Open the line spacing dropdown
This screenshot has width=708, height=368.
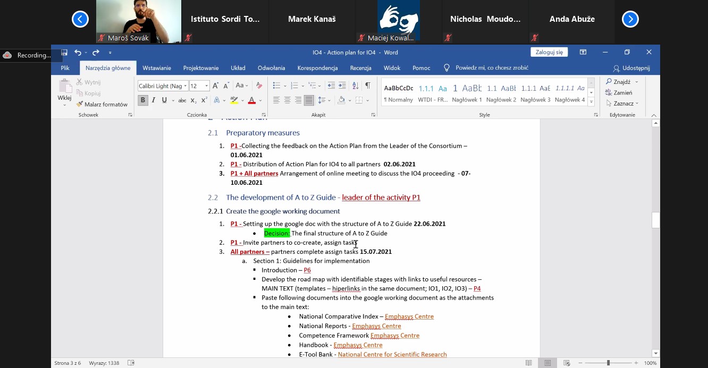coord(323,100)
